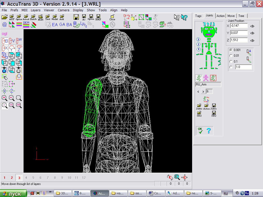
Task: Adjust Z joint position stepper
Action: (x=252, y=41)
